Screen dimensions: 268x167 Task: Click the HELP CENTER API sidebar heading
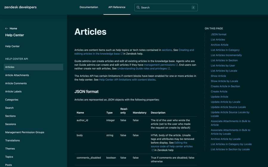point(17,59)
